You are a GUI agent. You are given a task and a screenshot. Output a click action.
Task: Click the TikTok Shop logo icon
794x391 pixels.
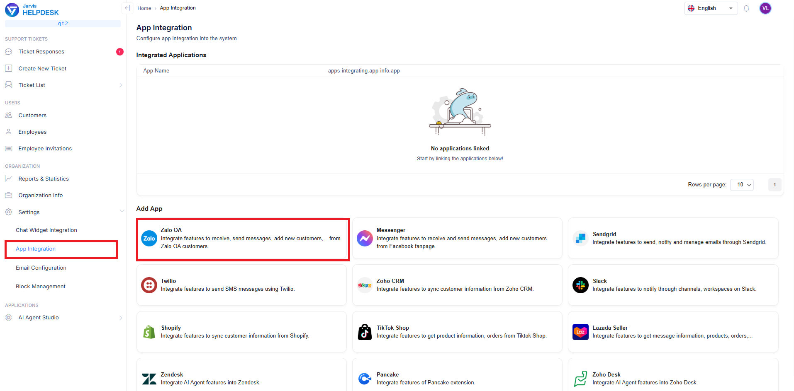pyautogui.click(x=365, y=332)
